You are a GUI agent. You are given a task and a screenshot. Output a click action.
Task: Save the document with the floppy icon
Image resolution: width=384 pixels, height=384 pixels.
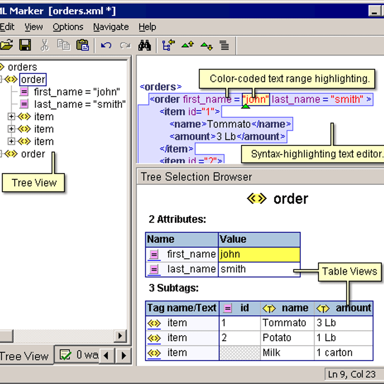click(x=25, y=45)
